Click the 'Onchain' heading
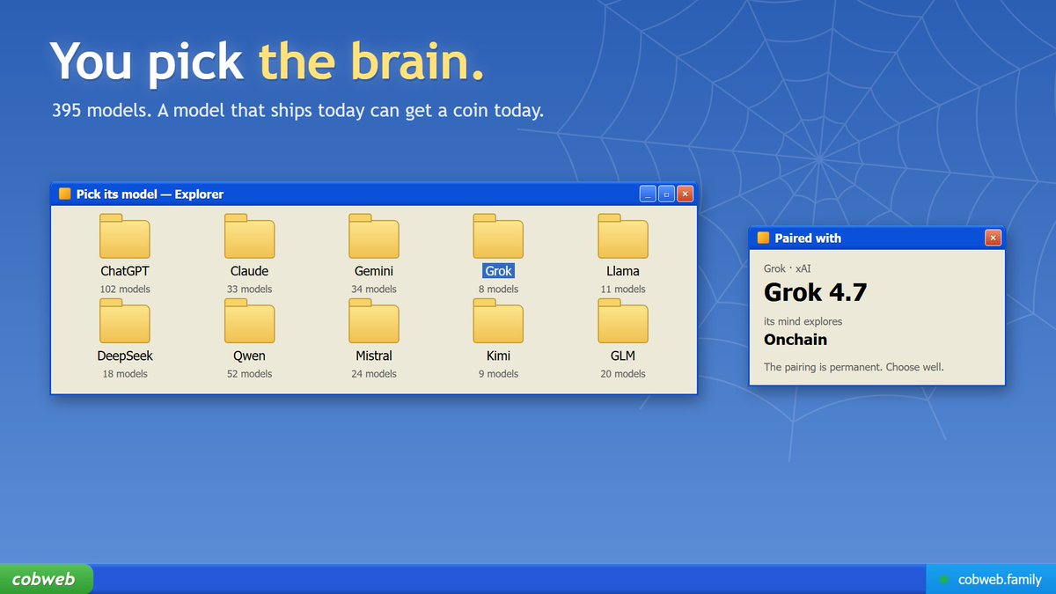The height and width of the screenshot is (594, 1056). (796, 340)
